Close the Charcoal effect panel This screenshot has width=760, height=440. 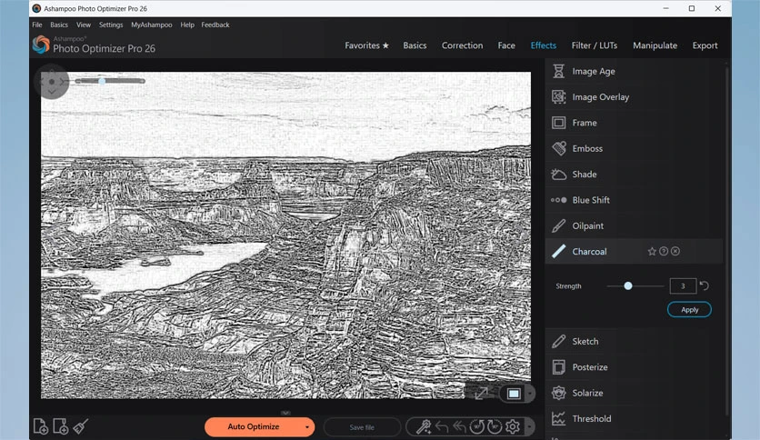(x=675, y=251)
